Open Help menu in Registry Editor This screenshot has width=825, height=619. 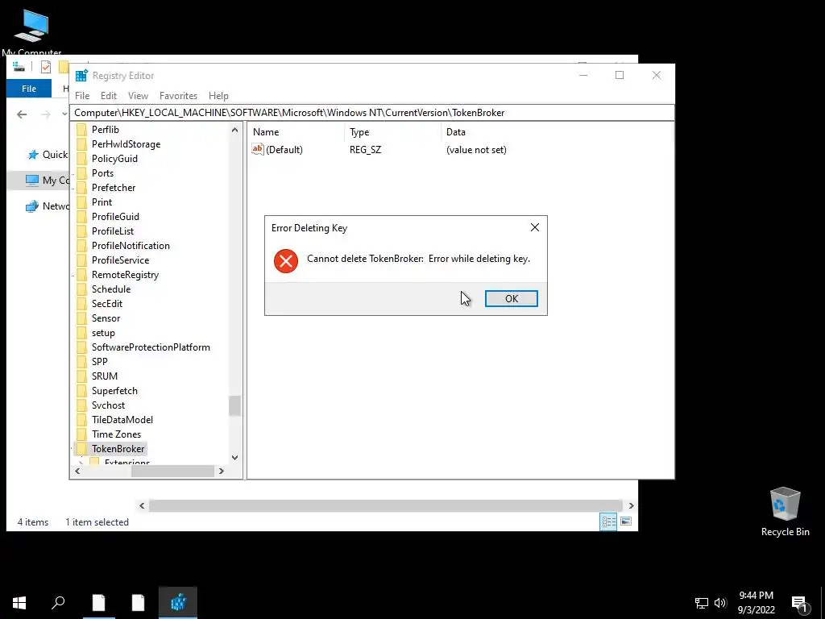(x=218, y=96)
